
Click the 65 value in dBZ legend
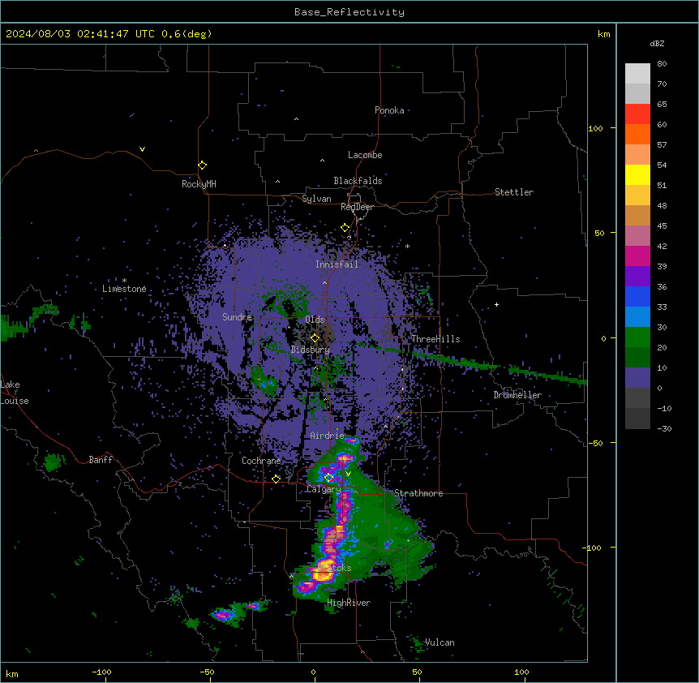click(662, 104)
